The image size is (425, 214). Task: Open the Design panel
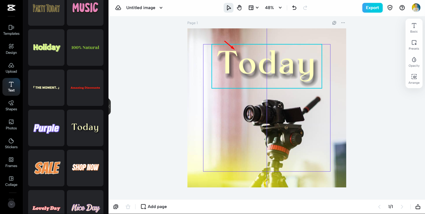click(11, 49)
